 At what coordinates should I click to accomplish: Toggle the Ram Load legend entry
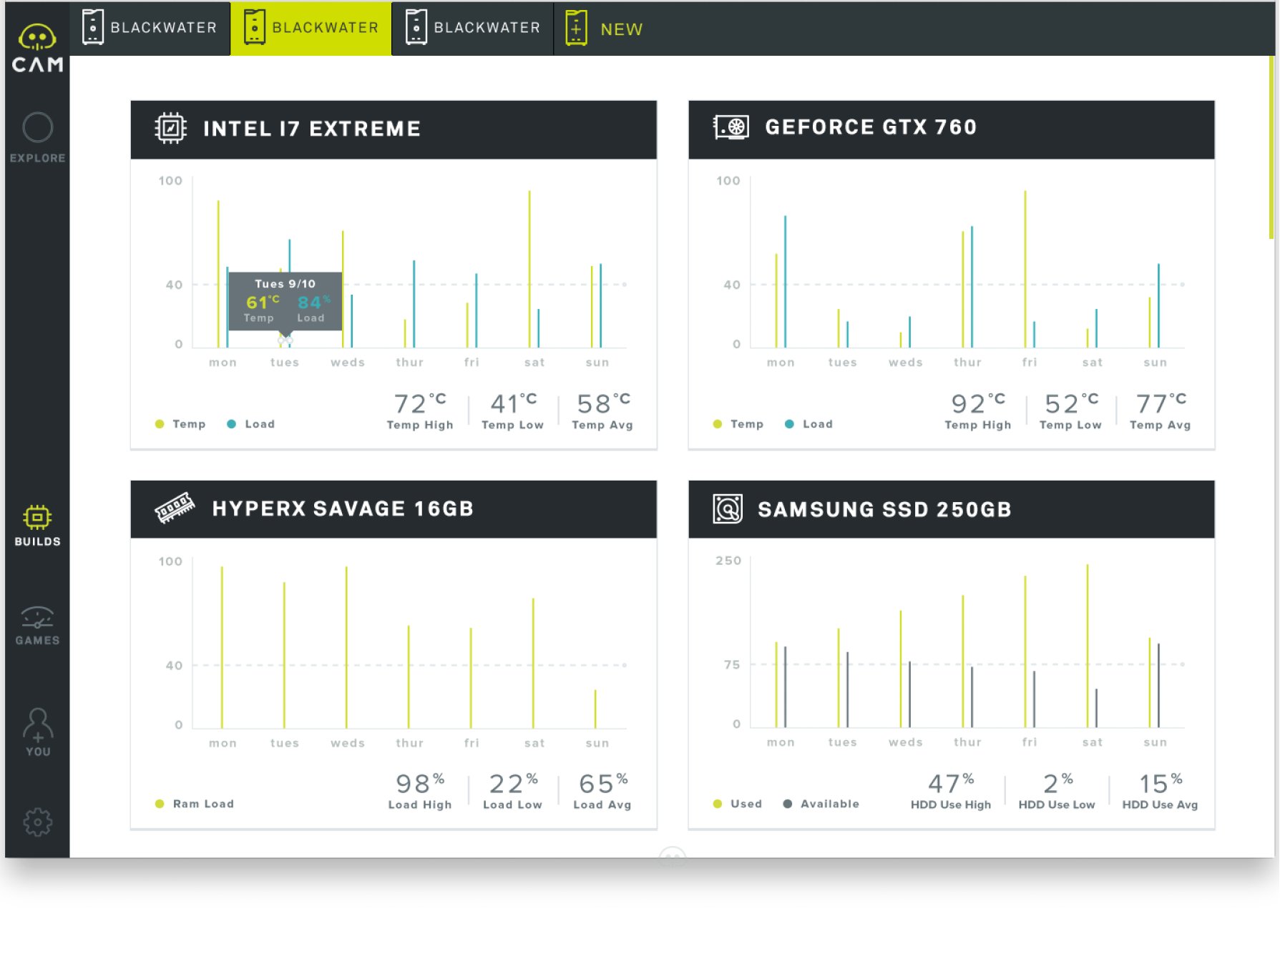click(x=195, y=804)
